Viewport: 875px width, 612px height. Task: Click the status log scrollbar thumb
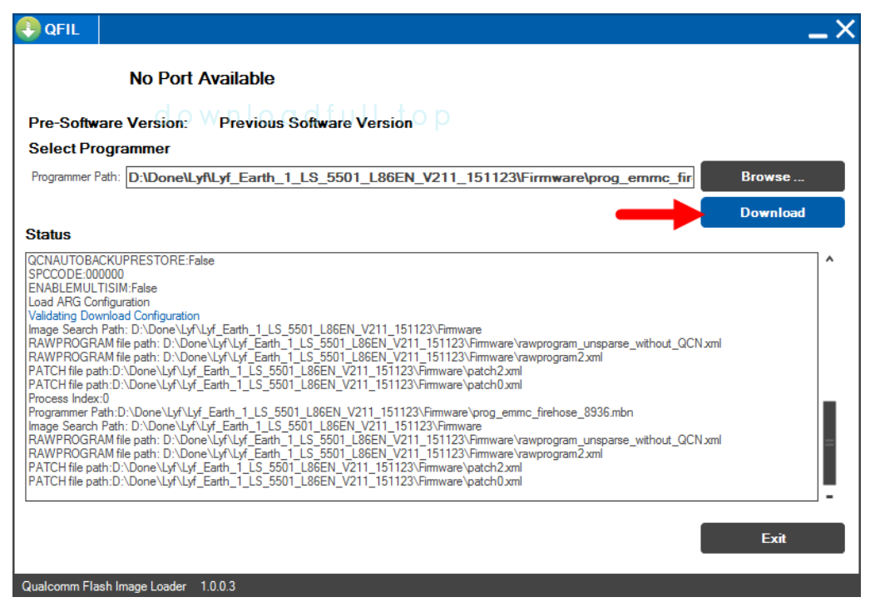point(830,443)
